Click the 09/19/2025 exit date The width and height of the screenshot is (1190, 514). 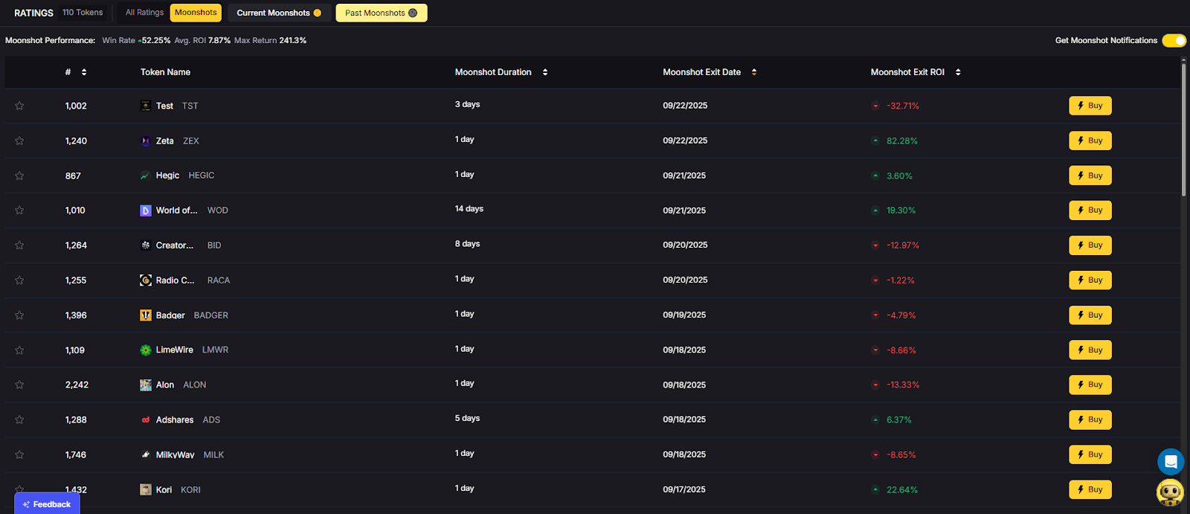click(684, 315)
